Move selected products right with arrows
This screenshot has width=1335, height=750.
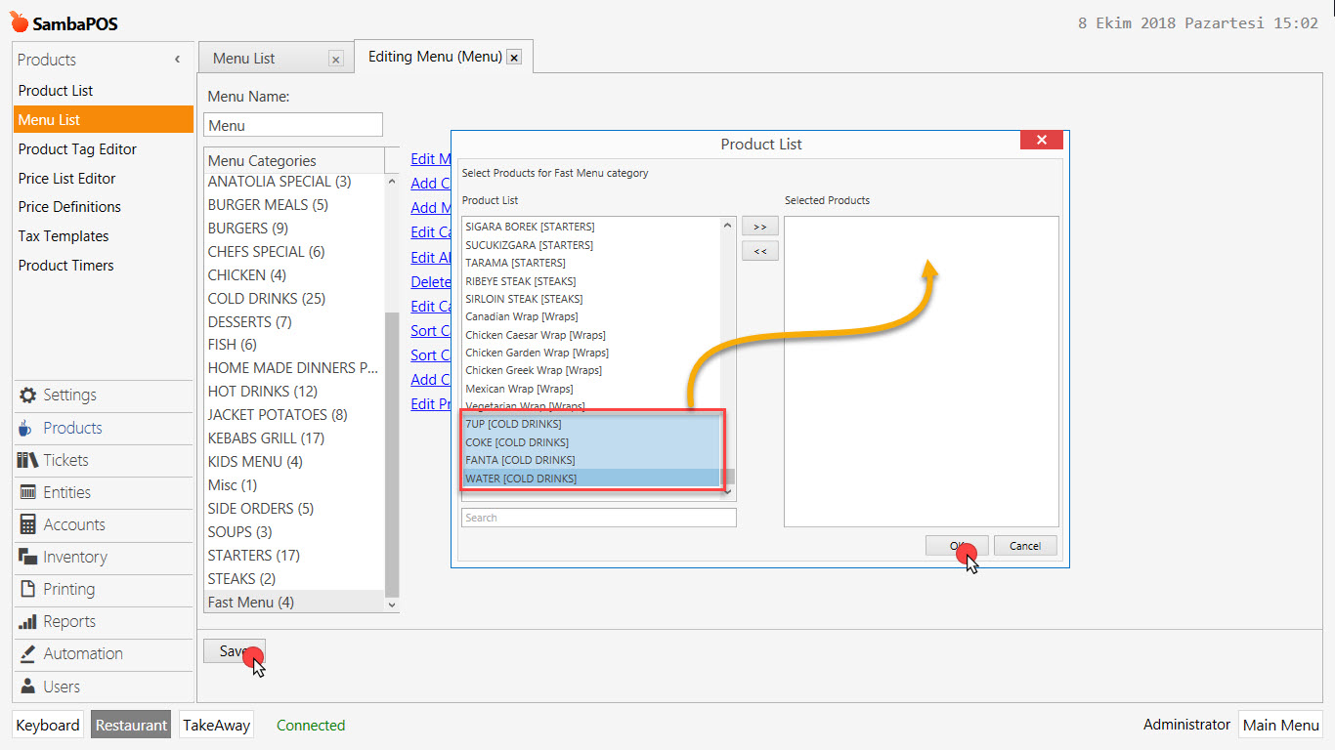759,226
